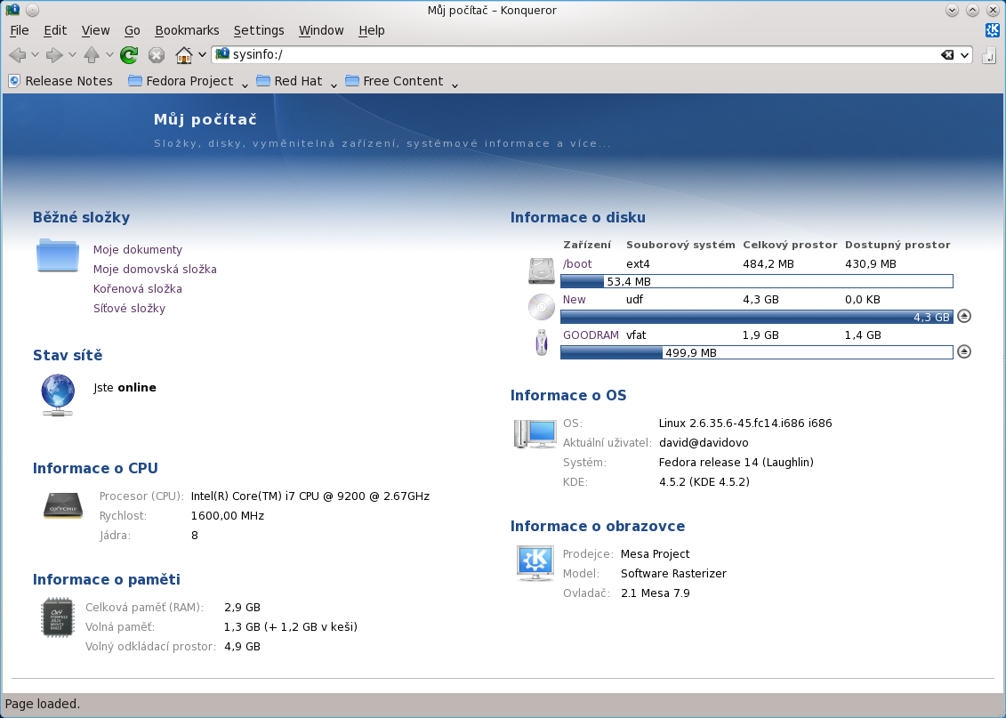Go forward with the Forward arrow
This screenshot has width=1006, height=718.
(x=54, y=55)
